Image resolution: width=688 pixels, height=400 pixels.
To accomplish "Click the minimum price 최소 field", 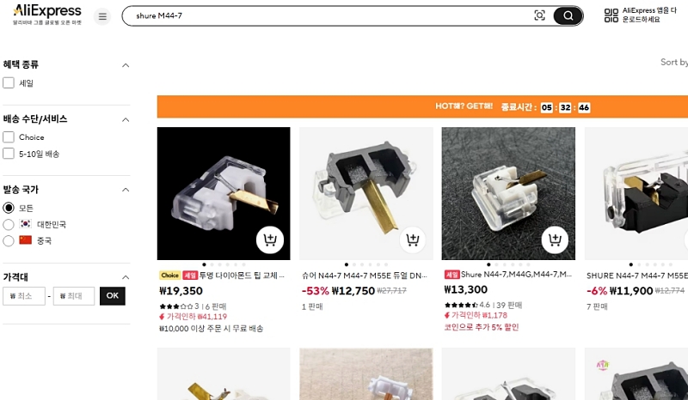I will tap(24, 296).
